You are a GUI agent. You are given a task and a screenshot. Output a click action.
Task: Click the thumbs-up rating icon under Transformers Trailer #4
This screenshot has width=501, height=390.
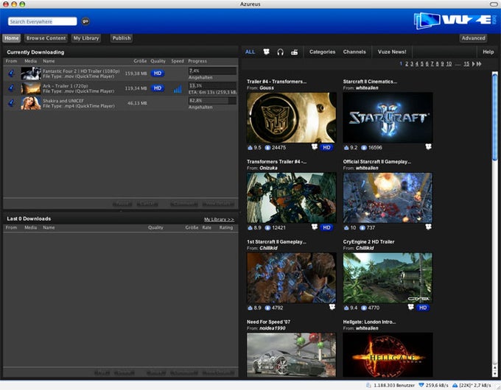[x=251, y=227]
